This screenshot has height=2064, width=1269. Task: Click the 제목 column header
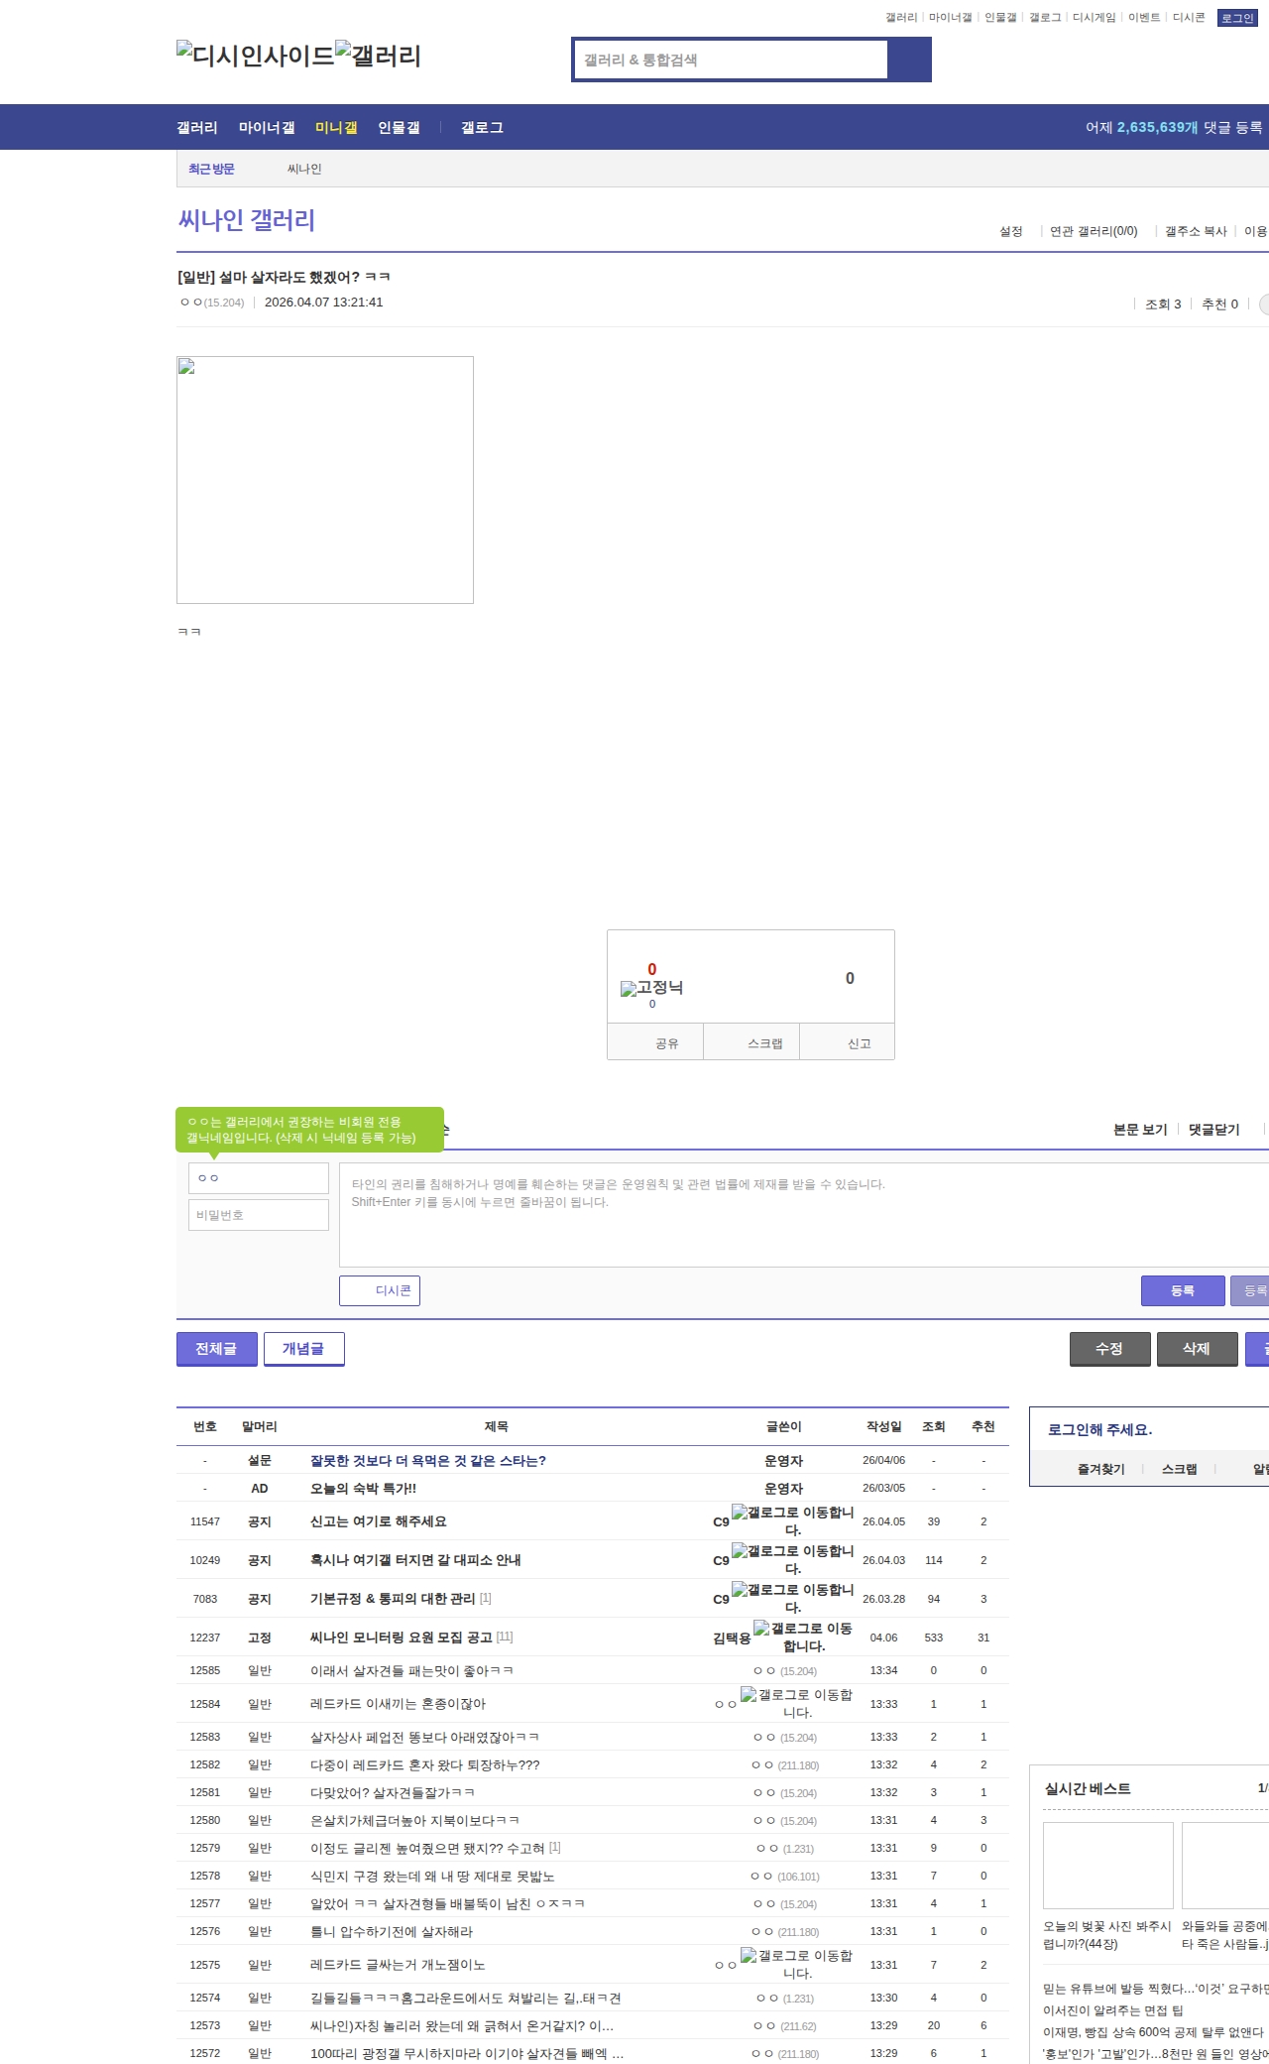click(497, 1426)
